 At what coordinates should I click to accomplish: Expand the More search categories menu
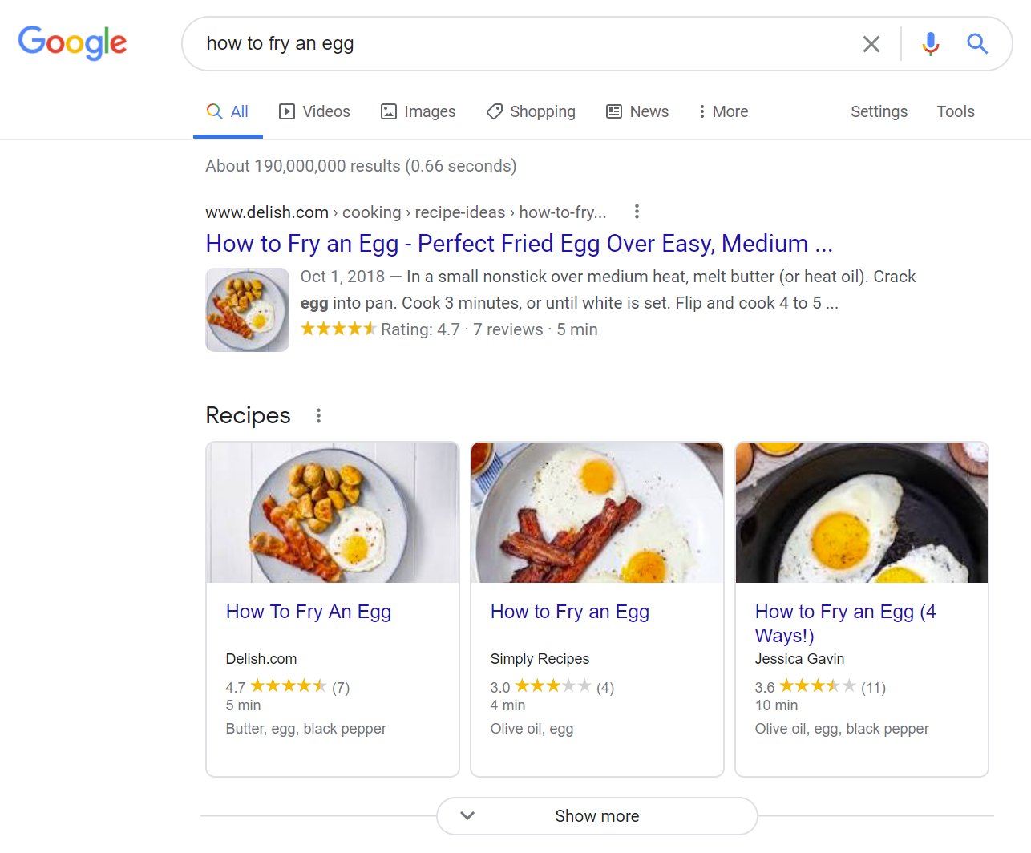[x=723, y=111]
